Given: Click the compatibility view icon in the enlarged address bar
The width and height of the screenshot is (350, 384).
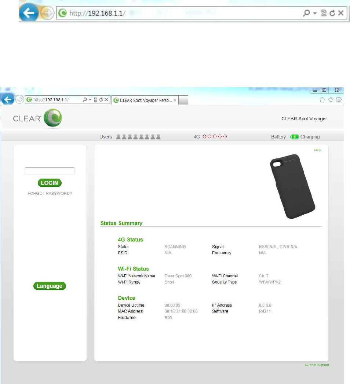Looking at the screenshot, I should (x=324, y=13).
